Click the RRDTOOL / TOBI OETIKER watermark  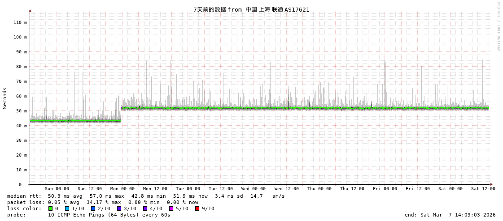click(x=498, y=27)
